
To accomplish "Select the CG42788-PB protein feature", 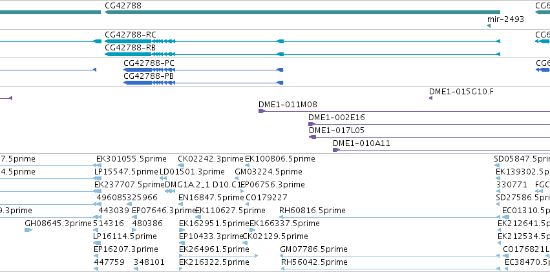I will [x=204, y=83].
